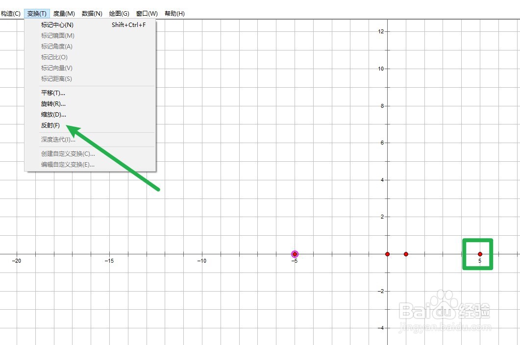Click the y-axis label 12
The image size is (520, 345).
tap(380, 31)
